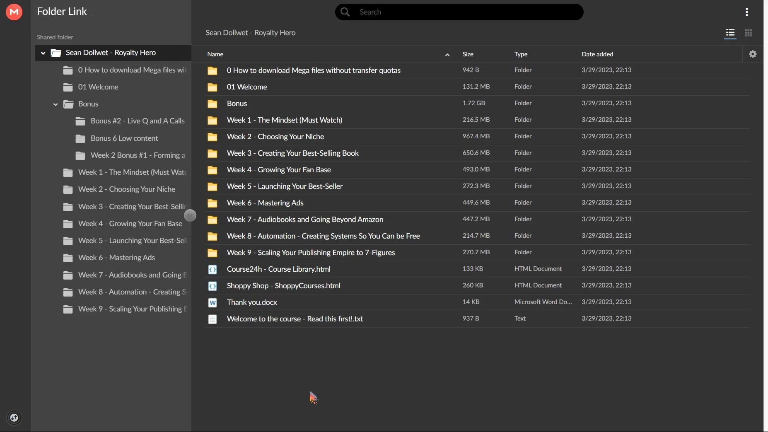Open Week 7 - Audiobooks and Going in sidebar

pos(133,275)
